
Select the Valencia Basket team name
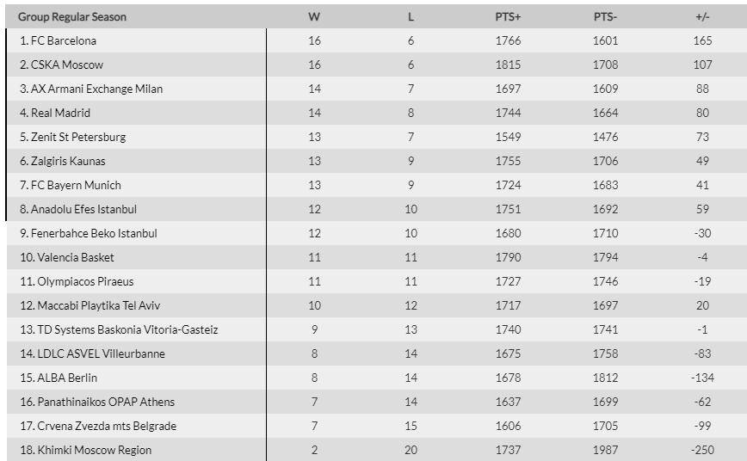tap(76, 258)
